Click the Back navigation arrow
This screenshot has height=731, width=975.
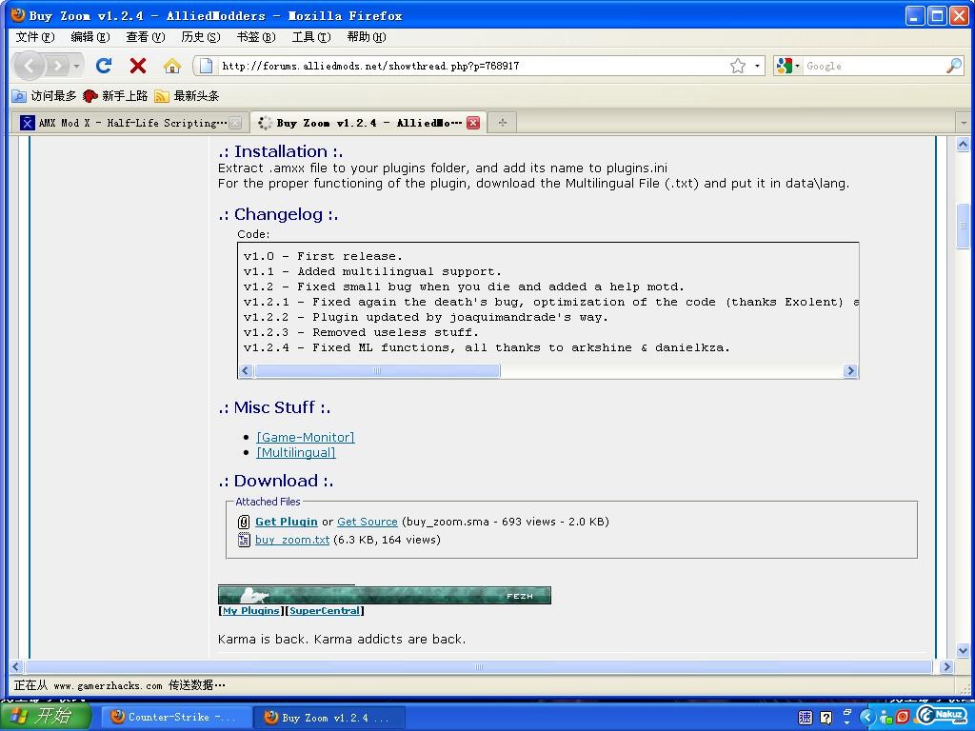pos(30,66)
